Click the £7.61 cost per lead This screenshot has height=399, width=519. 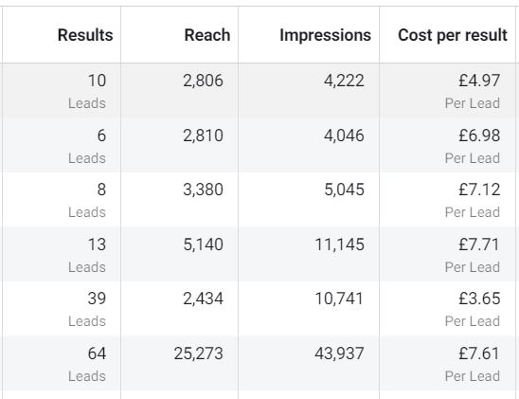(x=479, y=354)
